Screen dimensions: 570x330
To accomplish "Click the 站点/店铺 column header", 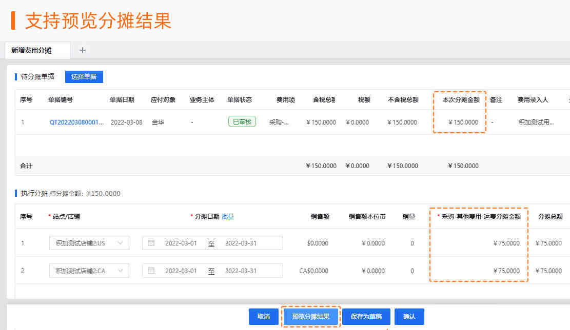I will coord(66,217).
